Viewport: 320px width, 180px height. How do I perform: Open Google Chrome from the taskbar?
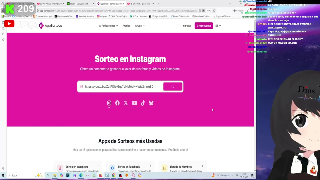click(x=113, y=175)
